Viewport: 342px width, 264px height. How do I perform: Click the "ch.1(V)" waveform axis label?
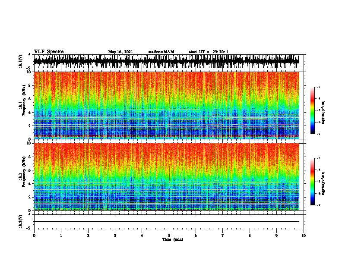click(x=21, y=61)
